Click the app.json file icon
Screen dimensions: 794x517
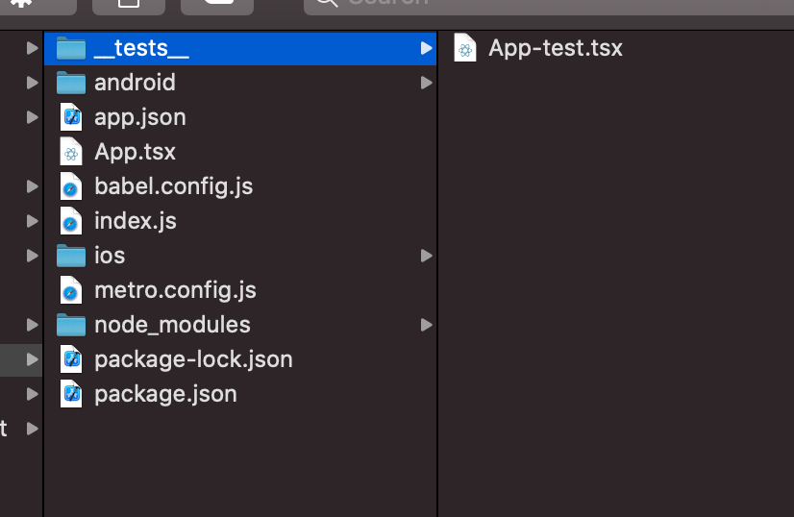(71, 117)
